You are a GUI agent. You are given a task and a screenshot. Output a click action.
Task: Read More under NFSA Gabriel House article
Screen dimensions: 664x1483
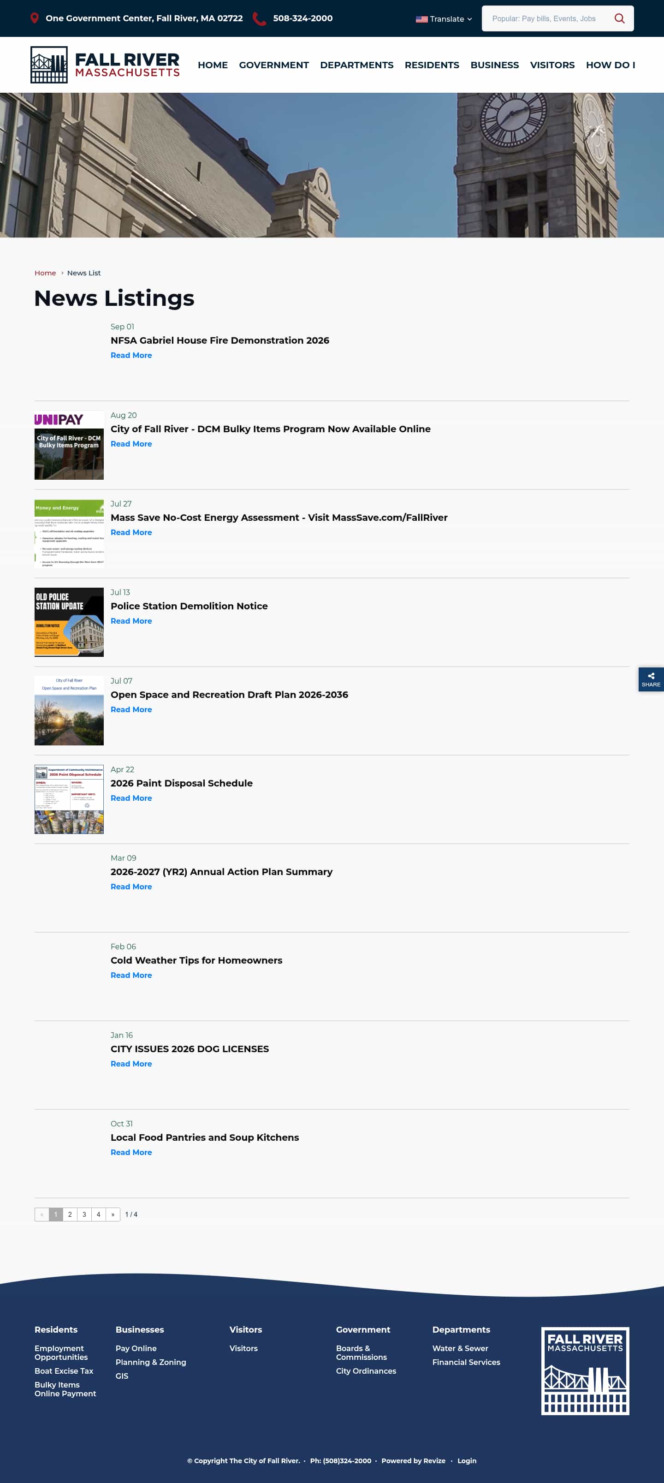tap(131, 355)
